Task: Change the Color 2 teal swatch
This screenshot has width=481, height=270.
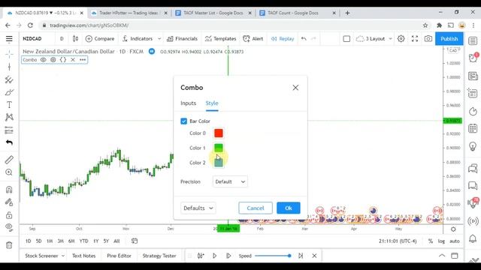Action: click(219, 163)
